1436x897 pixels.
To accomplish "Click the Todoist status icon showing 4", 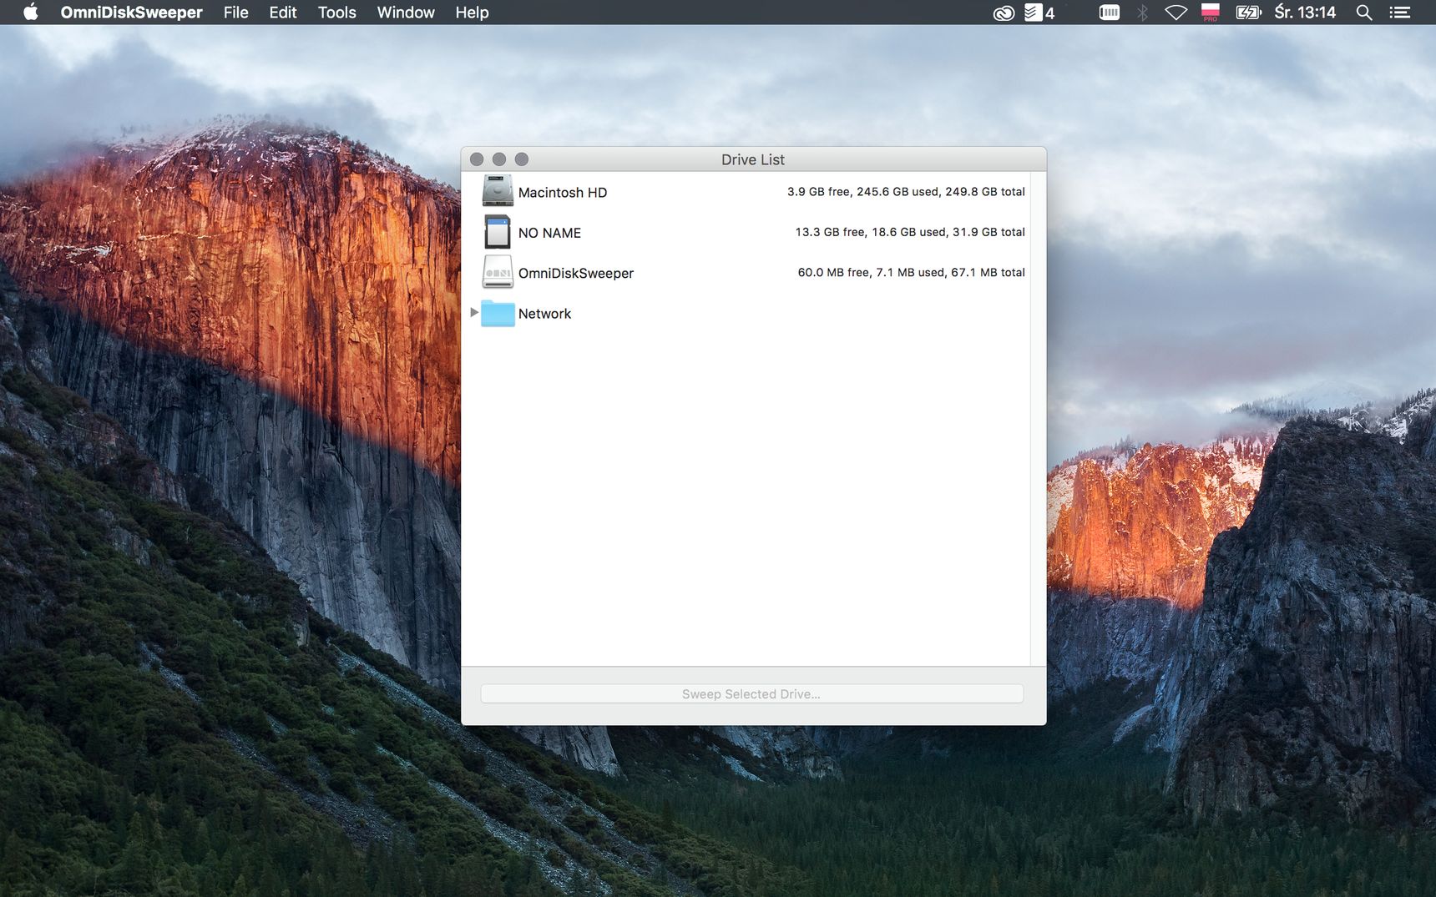I will click(1039, 13).
